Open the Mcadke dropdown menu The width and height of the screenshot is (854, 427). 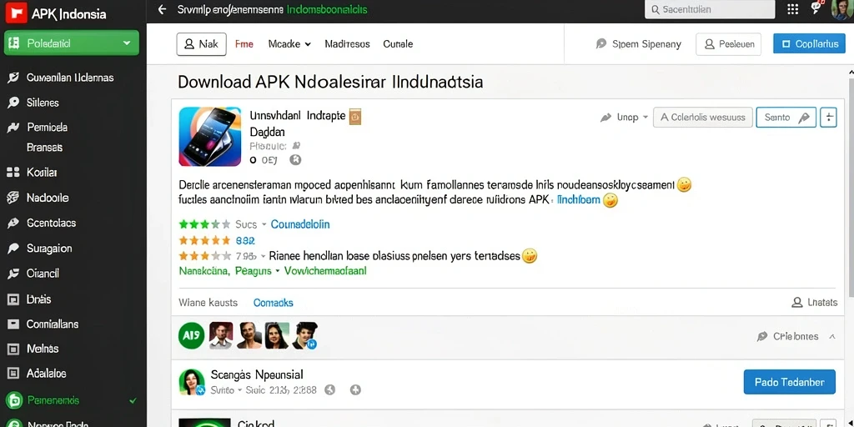289,44
